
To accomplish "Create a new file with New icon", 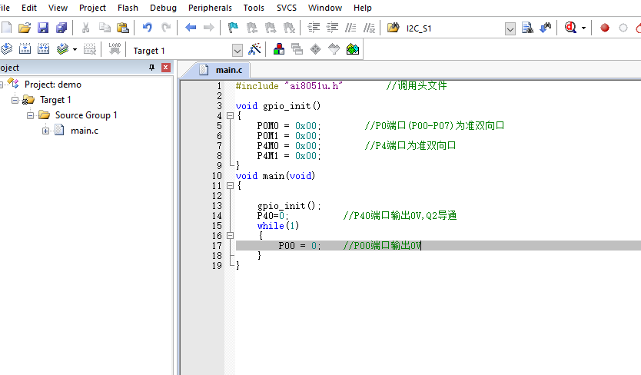I will click(7, 28).
